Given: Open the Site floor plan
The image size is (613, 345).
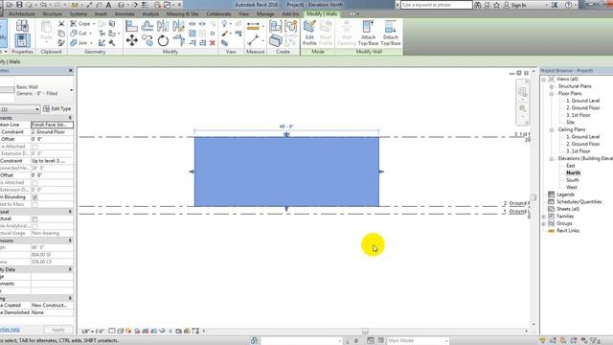Looking at the screenshot, I should click(571, 123).
